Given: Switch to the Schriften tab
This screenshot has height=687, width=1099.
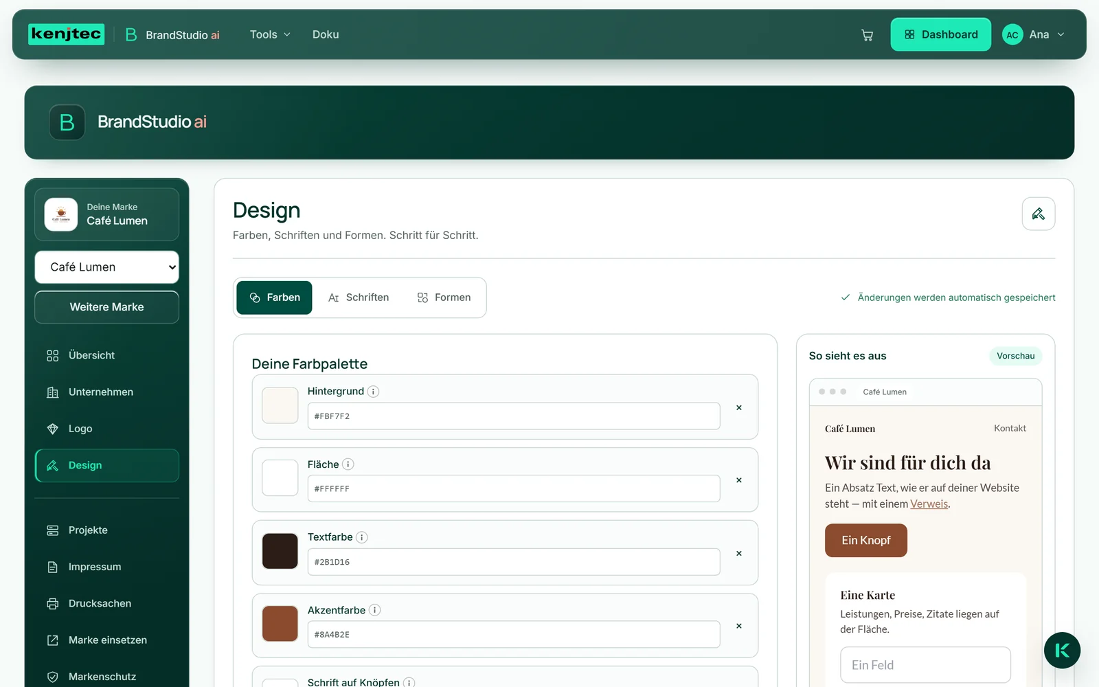Looking at the screenshot, I should [x=359, y=297].
